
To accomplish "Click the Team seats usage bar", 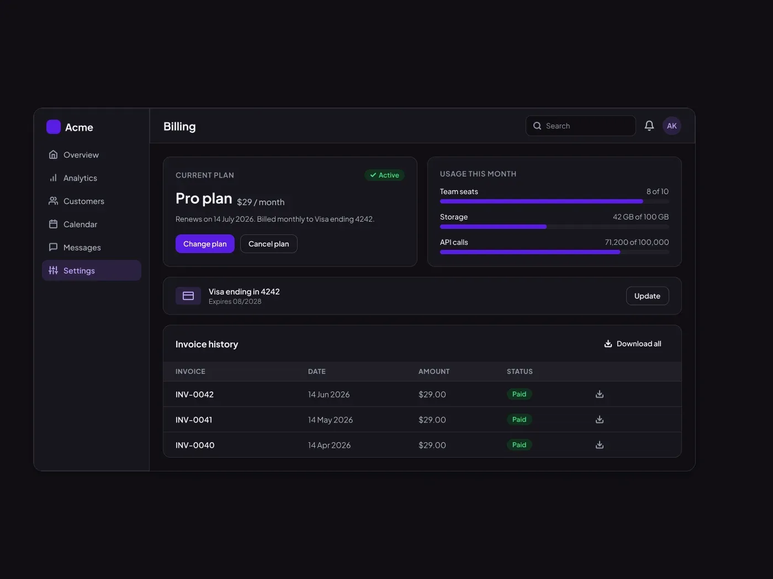I will [554, 201].
